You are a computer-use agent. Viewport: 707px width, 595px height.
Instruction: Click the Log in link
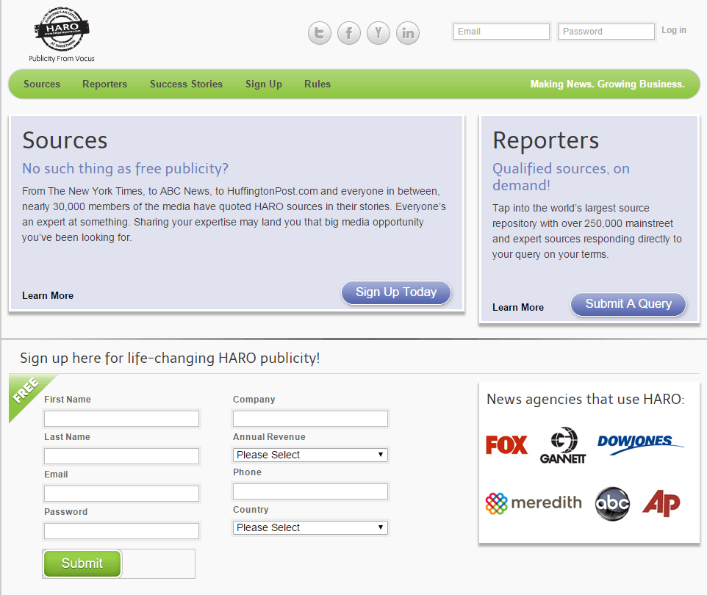pyautogui.click(x=674, y=30)
